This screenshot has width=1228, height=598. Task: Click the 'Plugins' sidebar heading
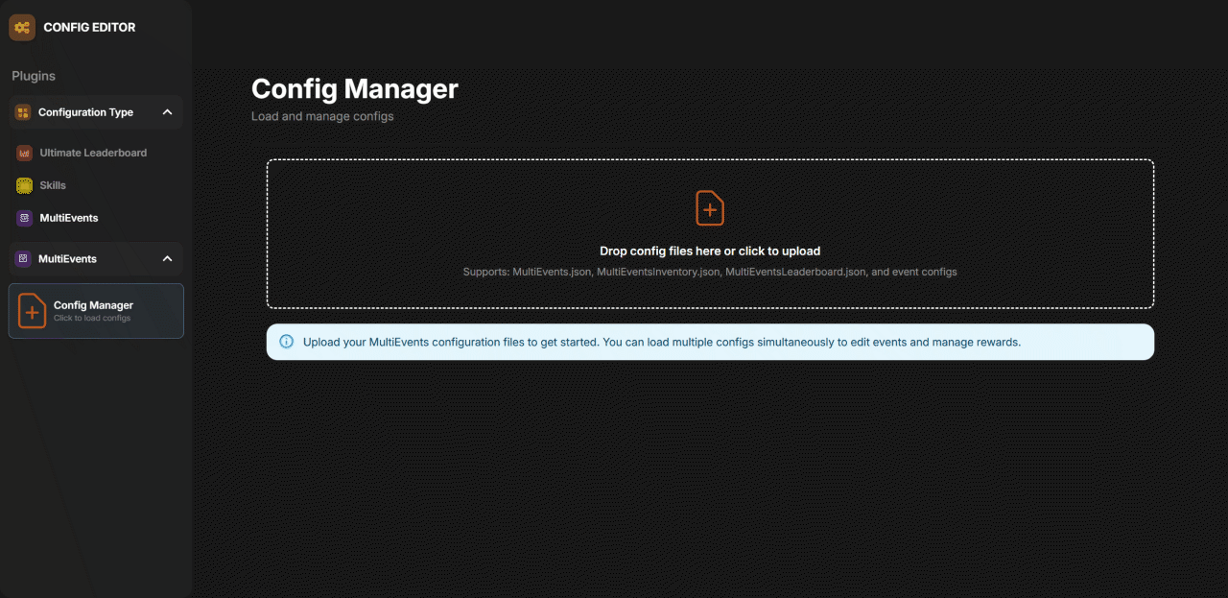[34, 76]
